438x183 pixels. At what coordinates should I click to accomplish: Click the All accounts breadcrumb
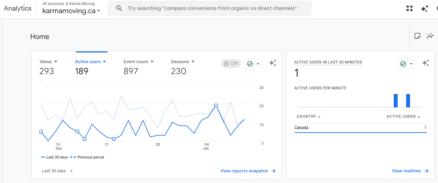pos(53,4)
